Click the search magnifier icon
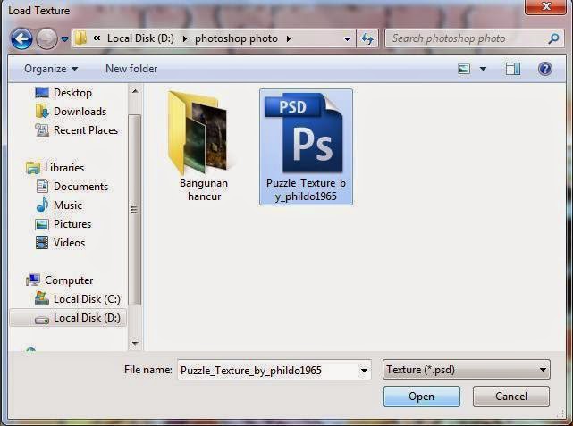 tap(553, 38)
